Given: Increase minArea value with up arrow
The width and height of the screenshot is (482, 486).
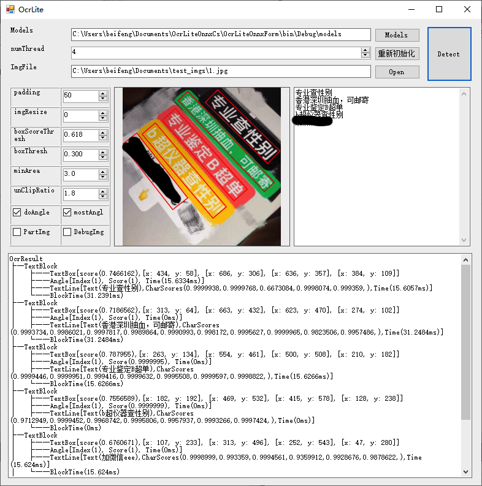Looking at the screenshot, I should point(103,172).
